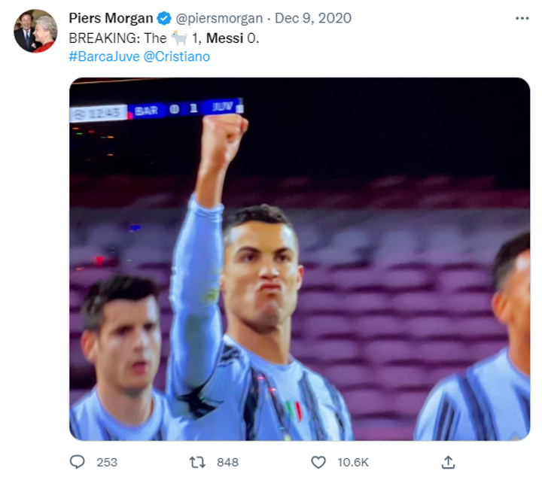Image resolution: width=542 pixels, height=480 pixels.
Task: Open the Dec 9, 2020 timestamp
Action: pos(312,18)
